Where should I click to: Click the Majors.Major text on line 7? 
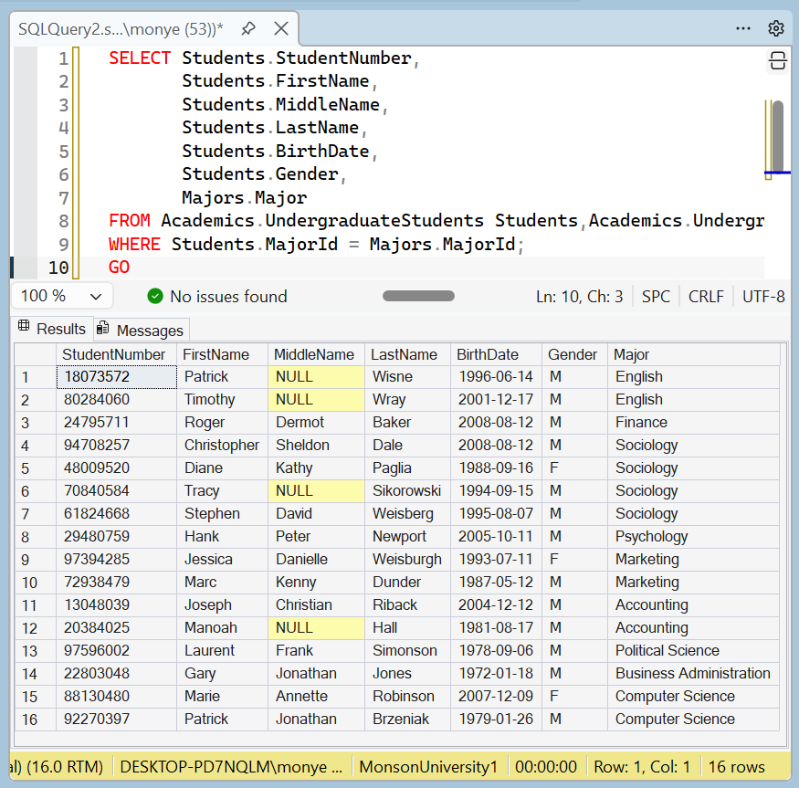[245, 198]
